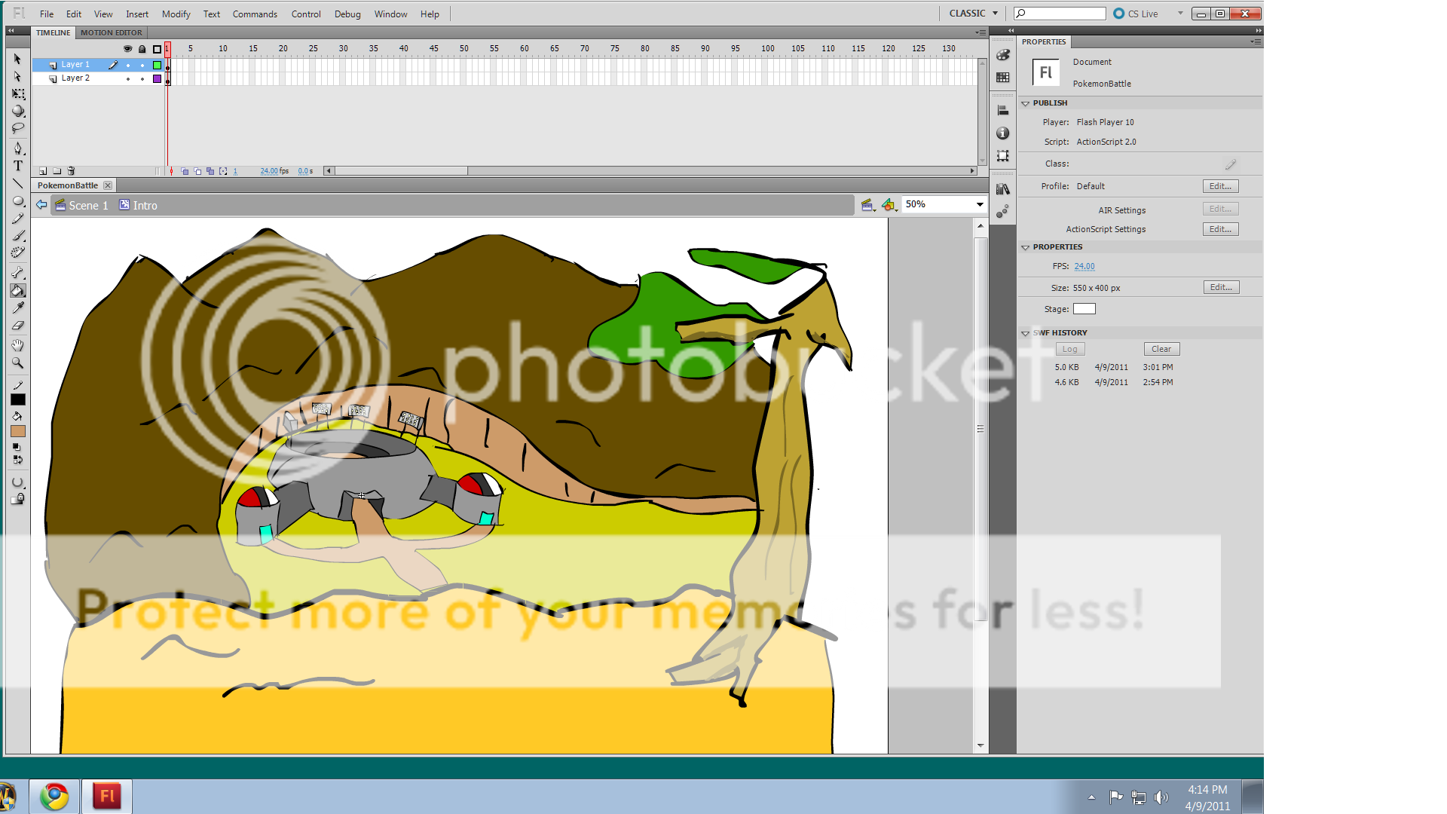1447x814 pixels.
Task: Select the Brush tool
Action: click(17, 236)
